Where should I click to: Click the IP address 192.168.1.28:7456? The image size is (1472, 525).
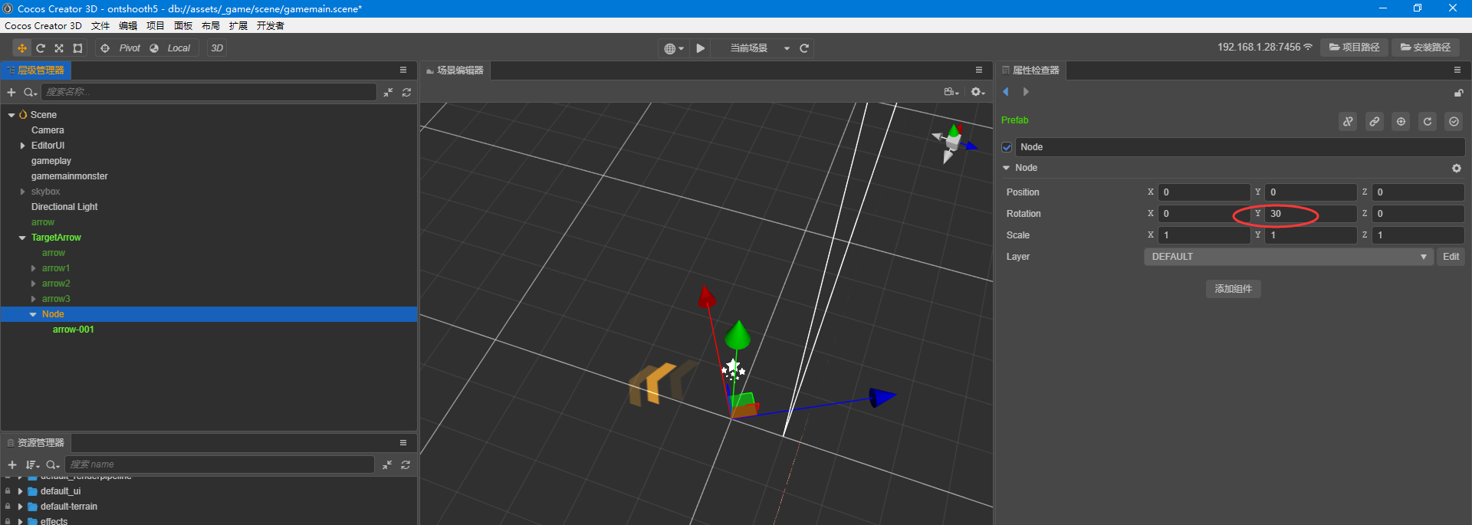click(x=1259, y=48)
